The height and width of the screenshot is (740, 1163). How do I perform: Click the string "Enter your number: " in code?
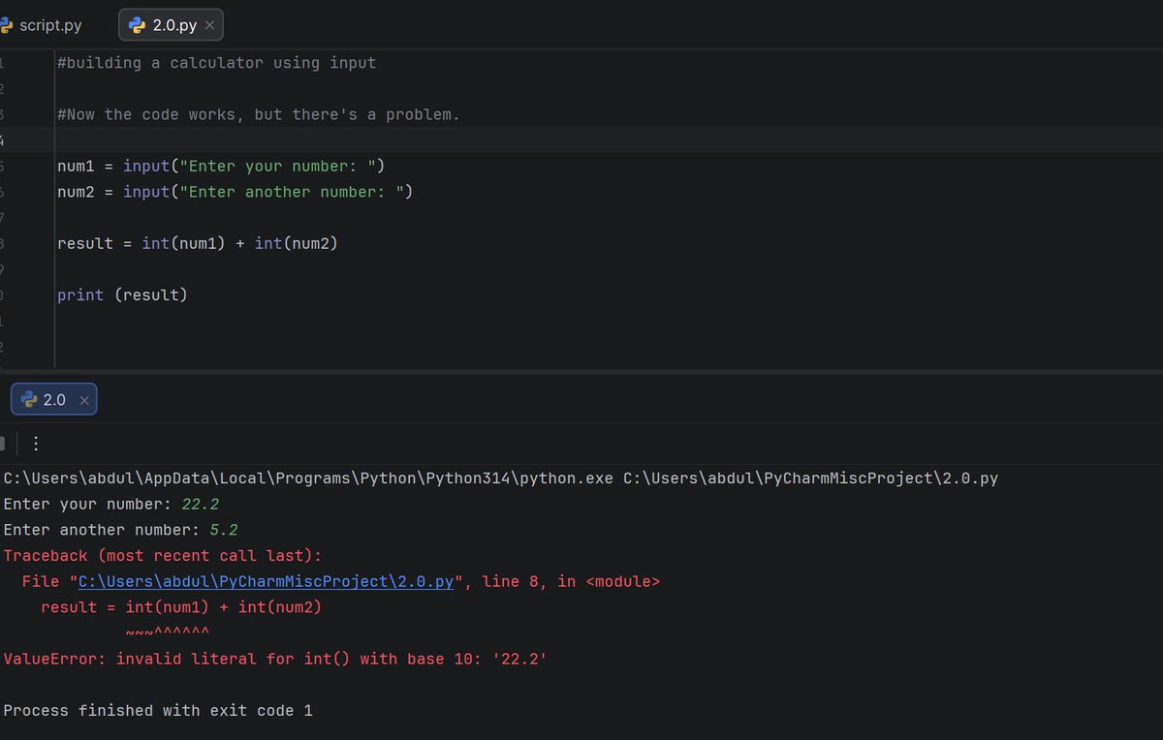pos(278,166)
